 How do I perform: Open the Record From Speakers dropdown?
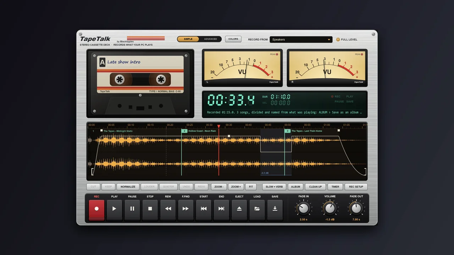click(301, 40)
